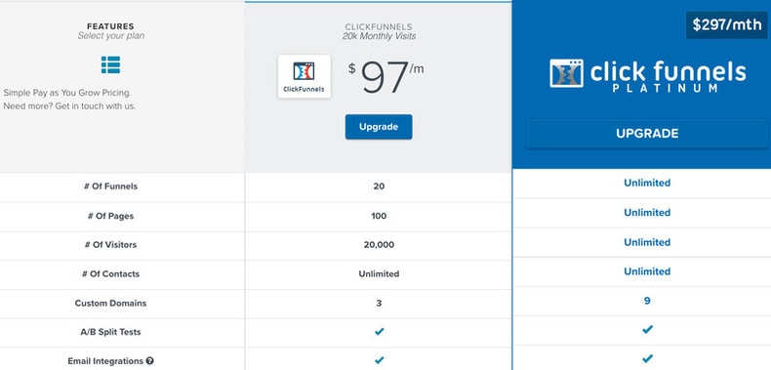This screenshot has width=771, height=370.
Task: Click the features list icon
Action: point(110,65)
